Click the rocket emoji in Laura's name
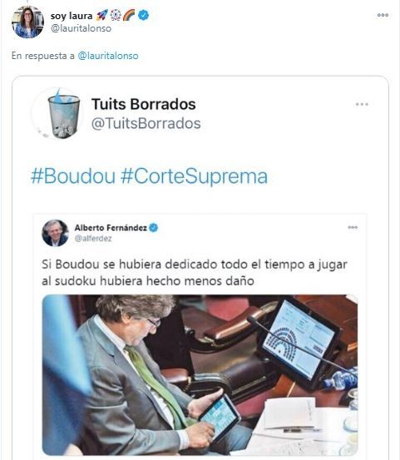This screenshot has height=460, width=400. pyautogui.click(x=102, y=15)
